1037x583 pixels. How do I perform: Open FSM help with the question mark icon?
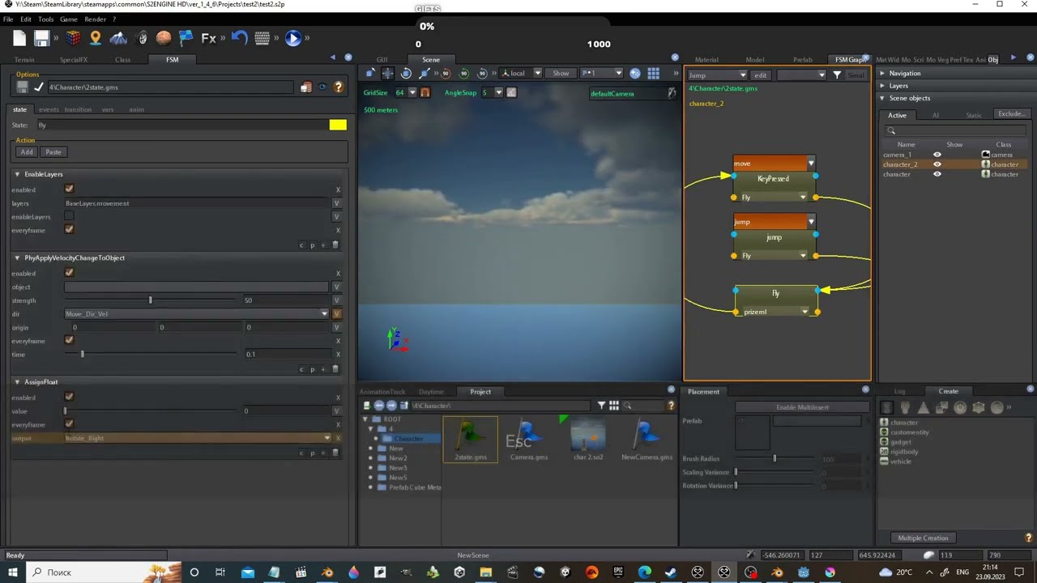pos(339,87)
